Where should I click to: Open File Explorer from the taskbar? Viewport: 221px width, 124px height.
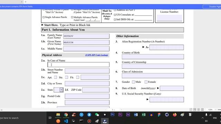[x=58, y=115]
